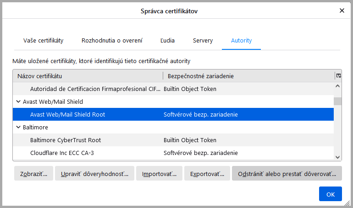Switch to the Vaše certifikáty tab
This screenshot has height=208, width=353.
coord(44,41)
